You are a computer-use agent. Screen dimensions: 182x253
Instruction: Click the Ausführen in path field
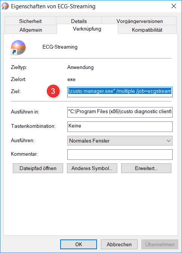tap(120, 112)
